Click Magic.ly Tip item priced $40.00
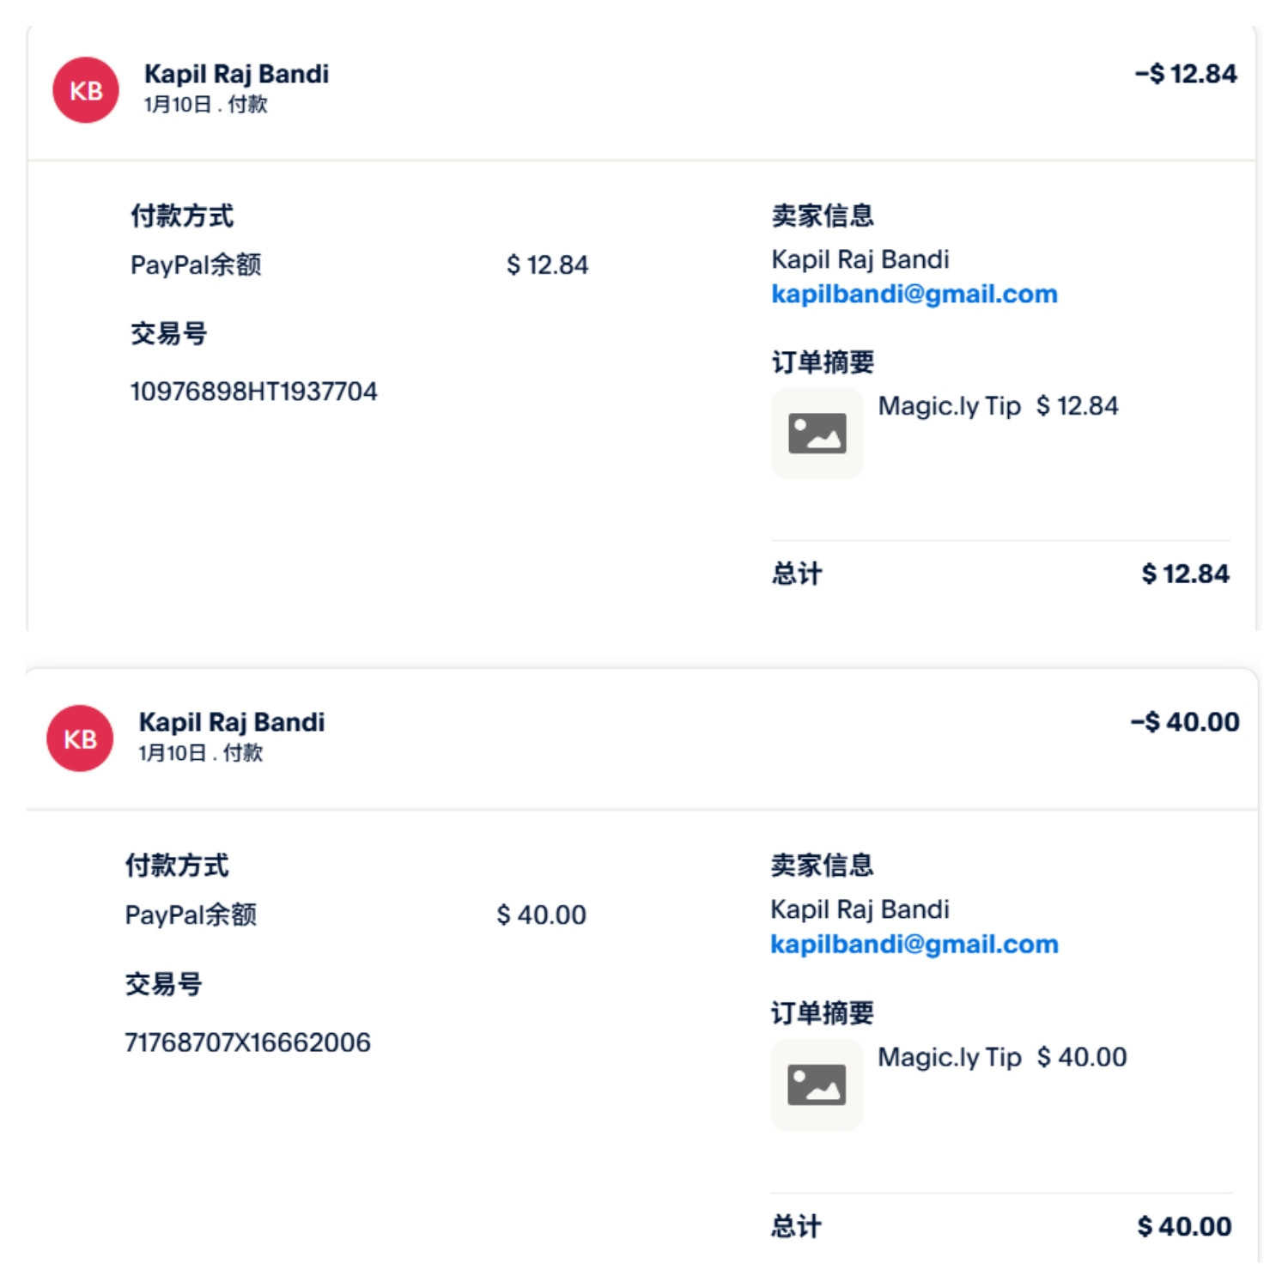 tap(1002, 1057)
